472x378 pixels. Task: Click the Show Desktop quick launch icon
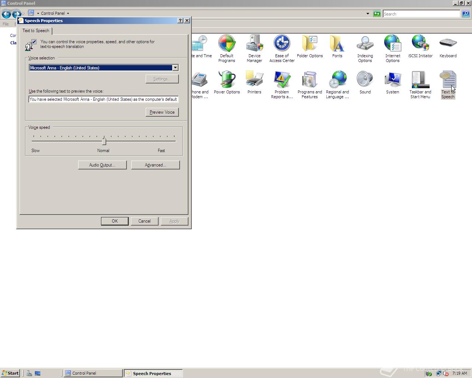(37, 373)
